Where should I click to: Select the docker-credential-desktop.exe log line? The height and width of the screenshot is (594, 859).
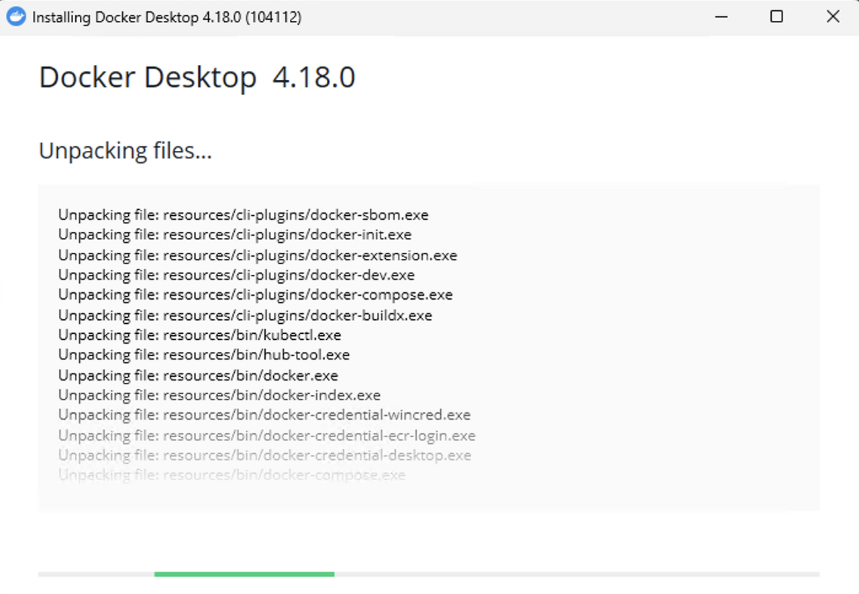(265, 455)
